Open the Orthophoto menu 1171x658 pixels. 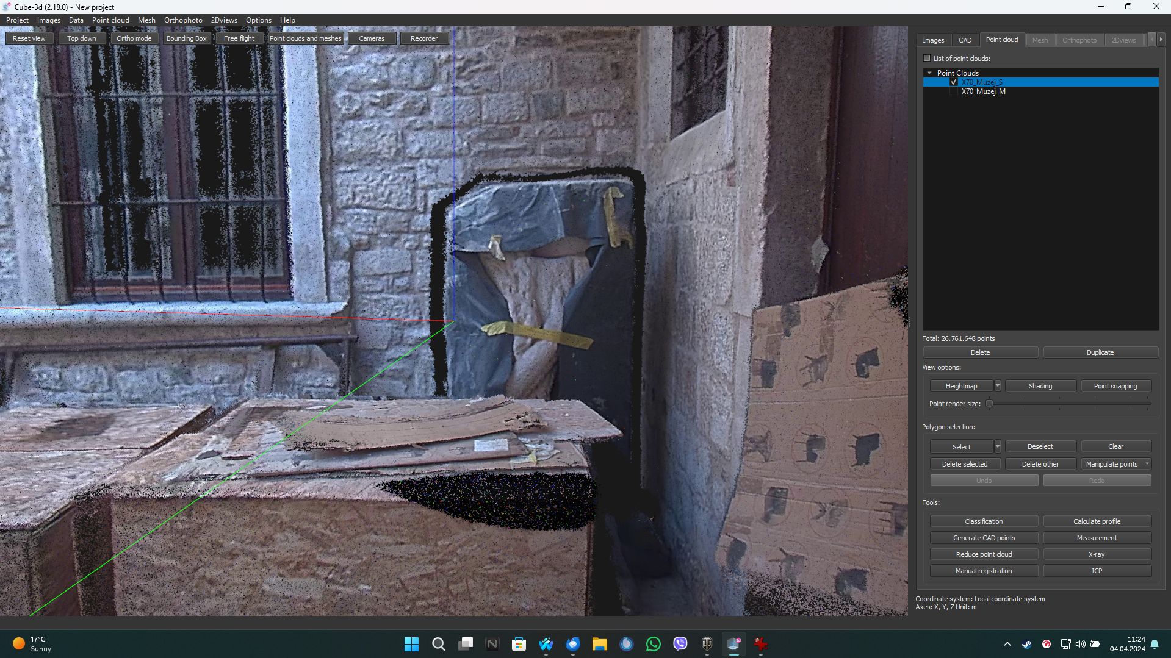(x=183, y=20)
